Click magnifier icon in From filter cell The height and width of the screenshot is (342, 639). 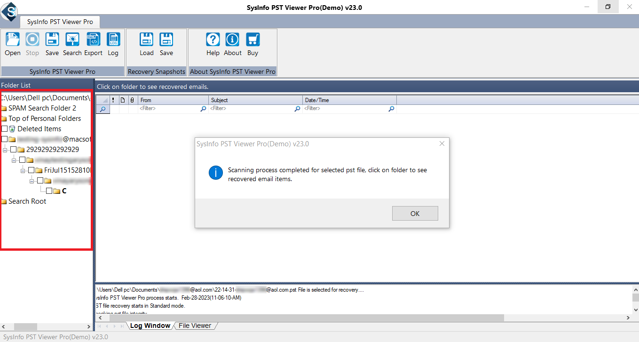coord(204,109)
